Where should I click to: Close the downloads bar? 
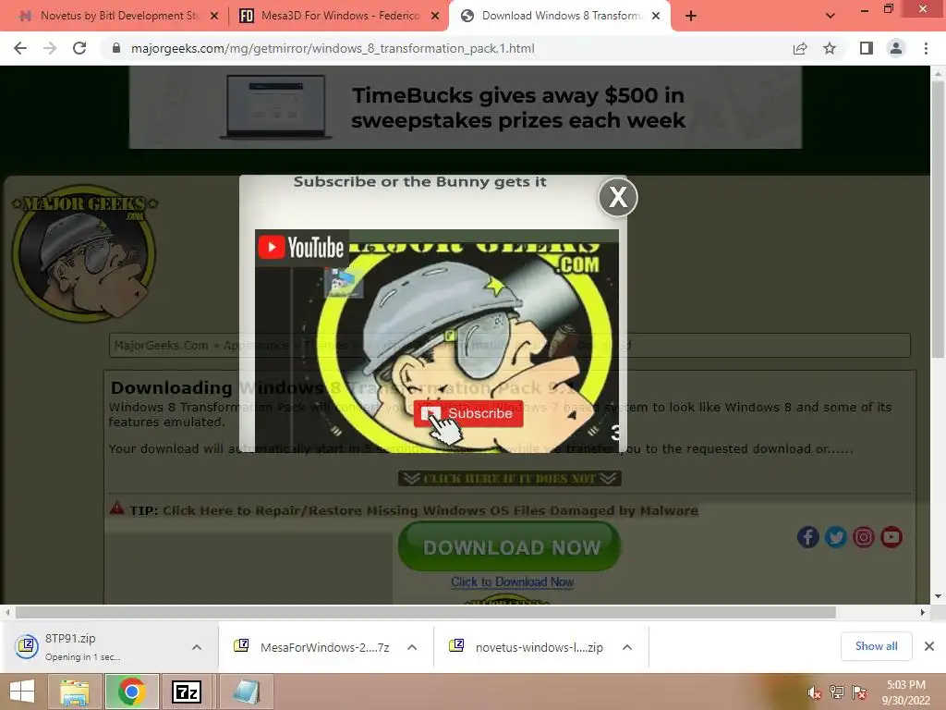click(929, 646)
